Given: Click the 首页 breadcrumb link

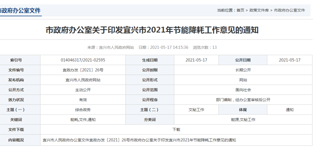Looking at the screenshot, I should [x=240, y=10].
